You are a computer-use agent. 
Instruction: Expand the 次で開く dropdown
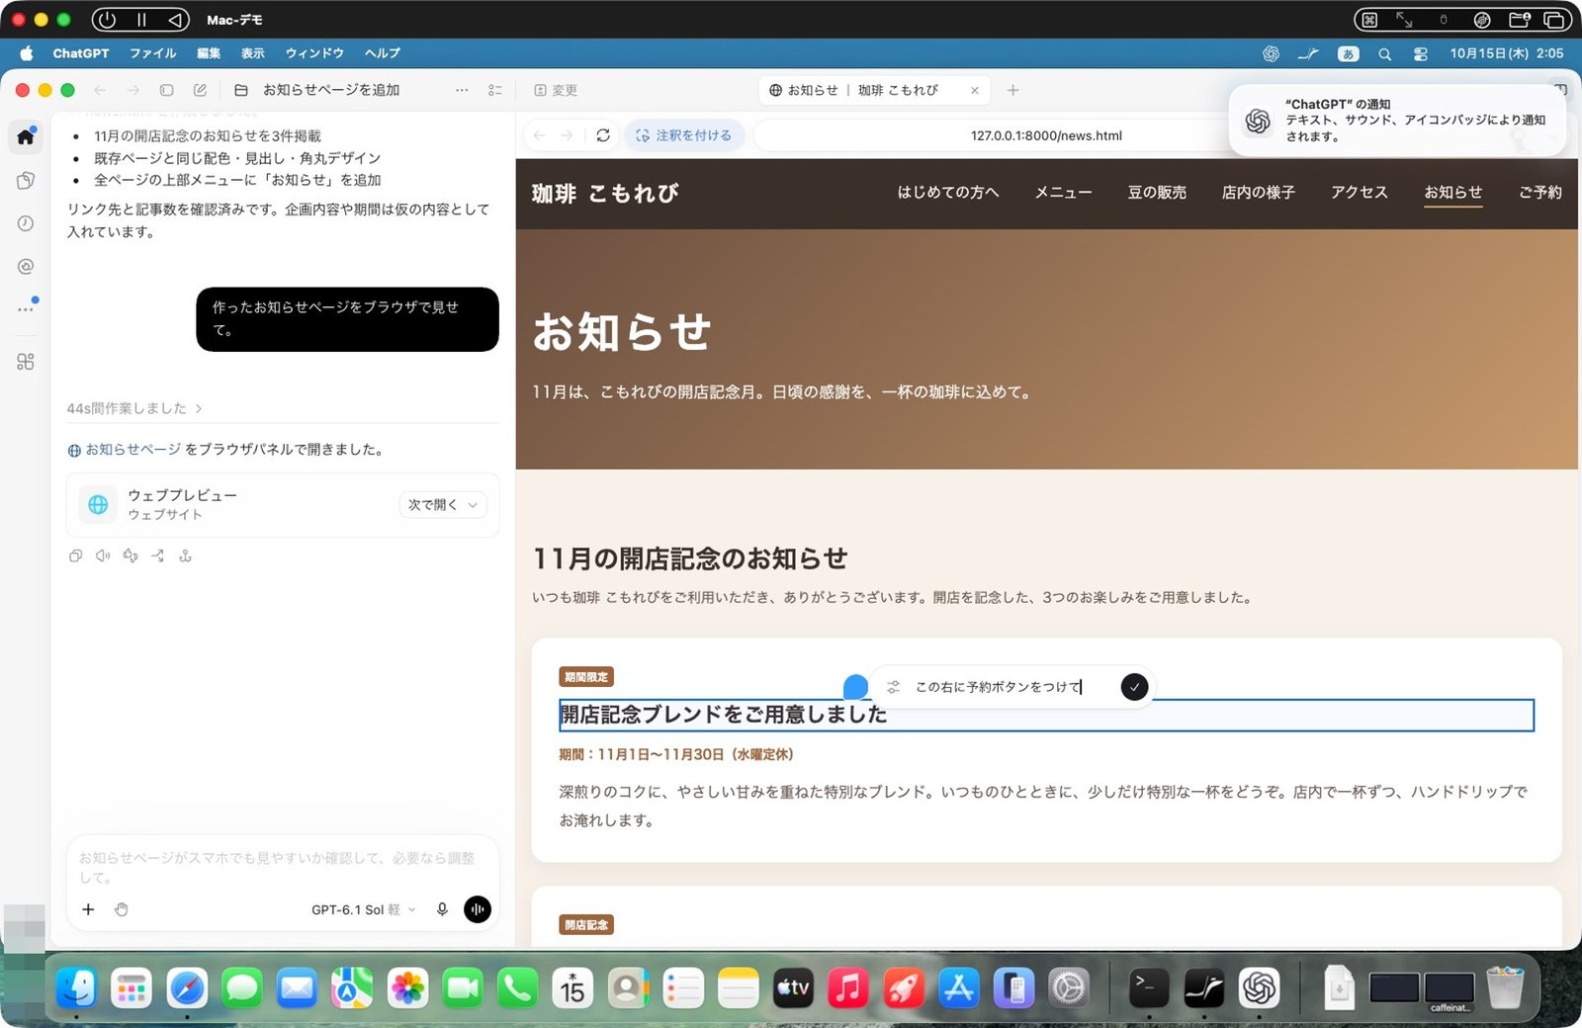(x=442, y=505)
